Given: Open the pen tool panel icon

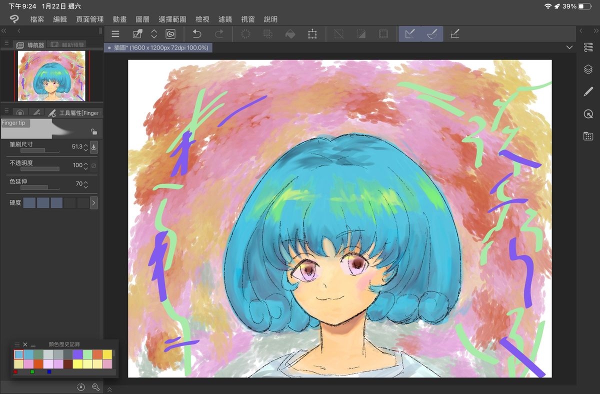Looking at the screenshot, I should [588, 92].
